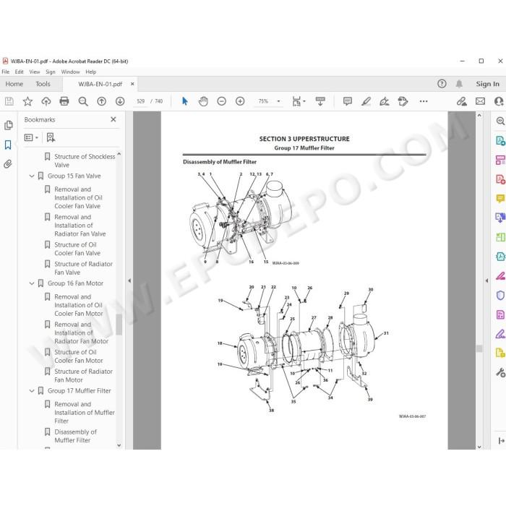Choose the arrow Selection tool

pos(184,101)
